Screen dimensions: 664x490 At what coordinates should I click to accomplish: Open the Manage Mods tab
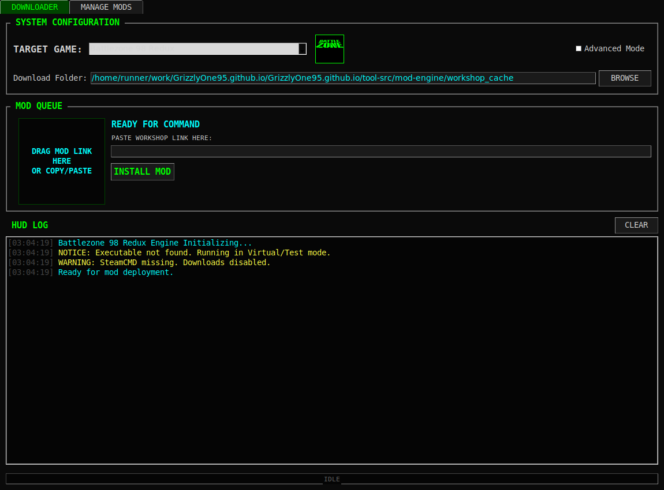(x=106, y=7)
